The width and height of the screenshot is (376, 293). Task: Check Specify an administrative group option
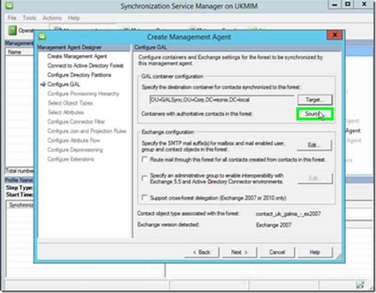click(x=144, y=178)
